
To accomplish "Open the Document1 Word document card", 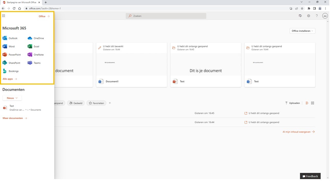I will click(x=131, y=65).
